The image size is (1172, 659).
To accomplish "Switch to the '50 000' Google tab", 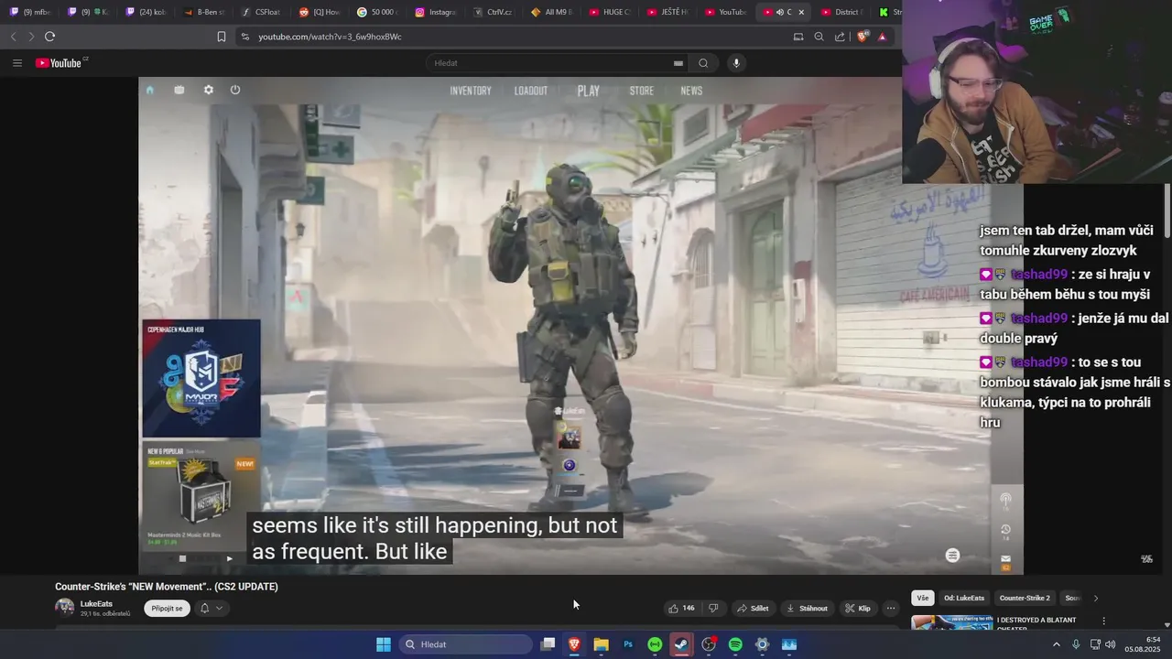I will pyautogui.click(x=377, y=12).
